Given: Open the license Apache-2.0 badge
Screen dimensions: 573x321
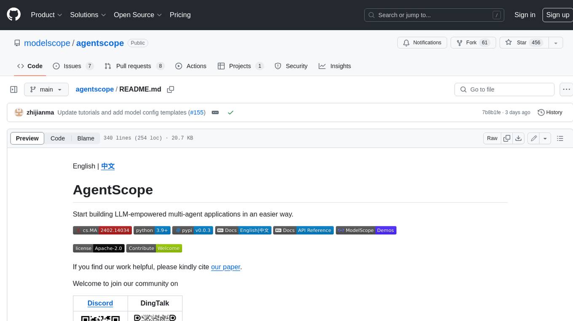Looking at the screenshot, I should 99,248.
